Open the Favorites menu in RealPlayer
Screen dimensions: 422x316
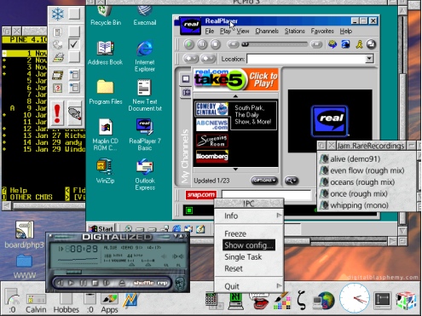tap(322, 31)
